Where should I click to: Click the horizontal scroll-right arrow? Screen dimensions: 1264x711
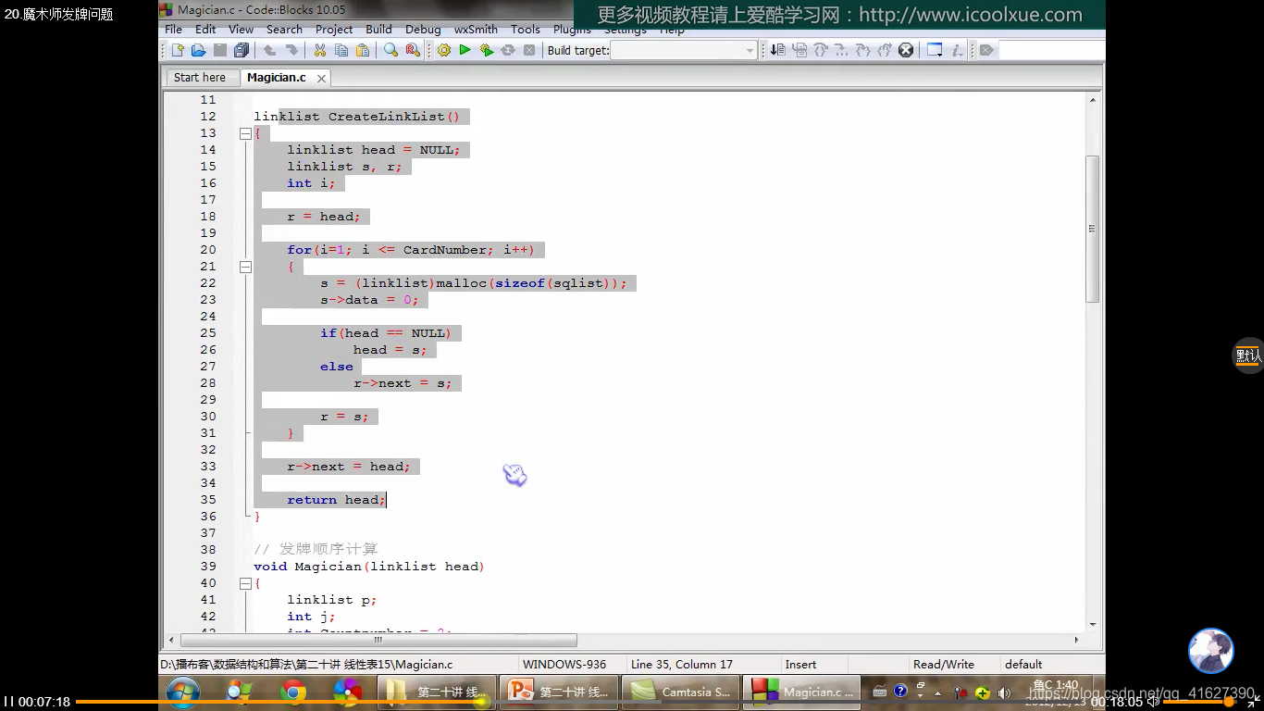point(1076,640)
